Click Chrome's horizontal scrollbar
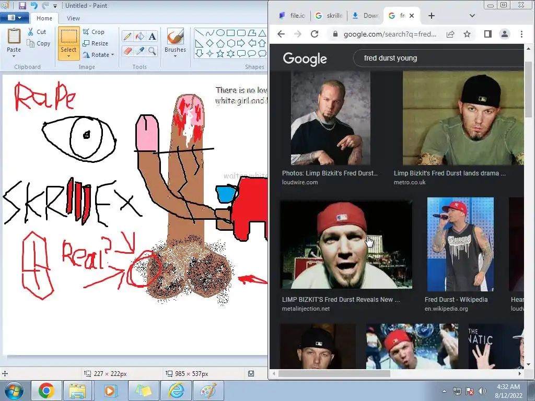This screenshot has height=401, width=535. click(334, 374)
